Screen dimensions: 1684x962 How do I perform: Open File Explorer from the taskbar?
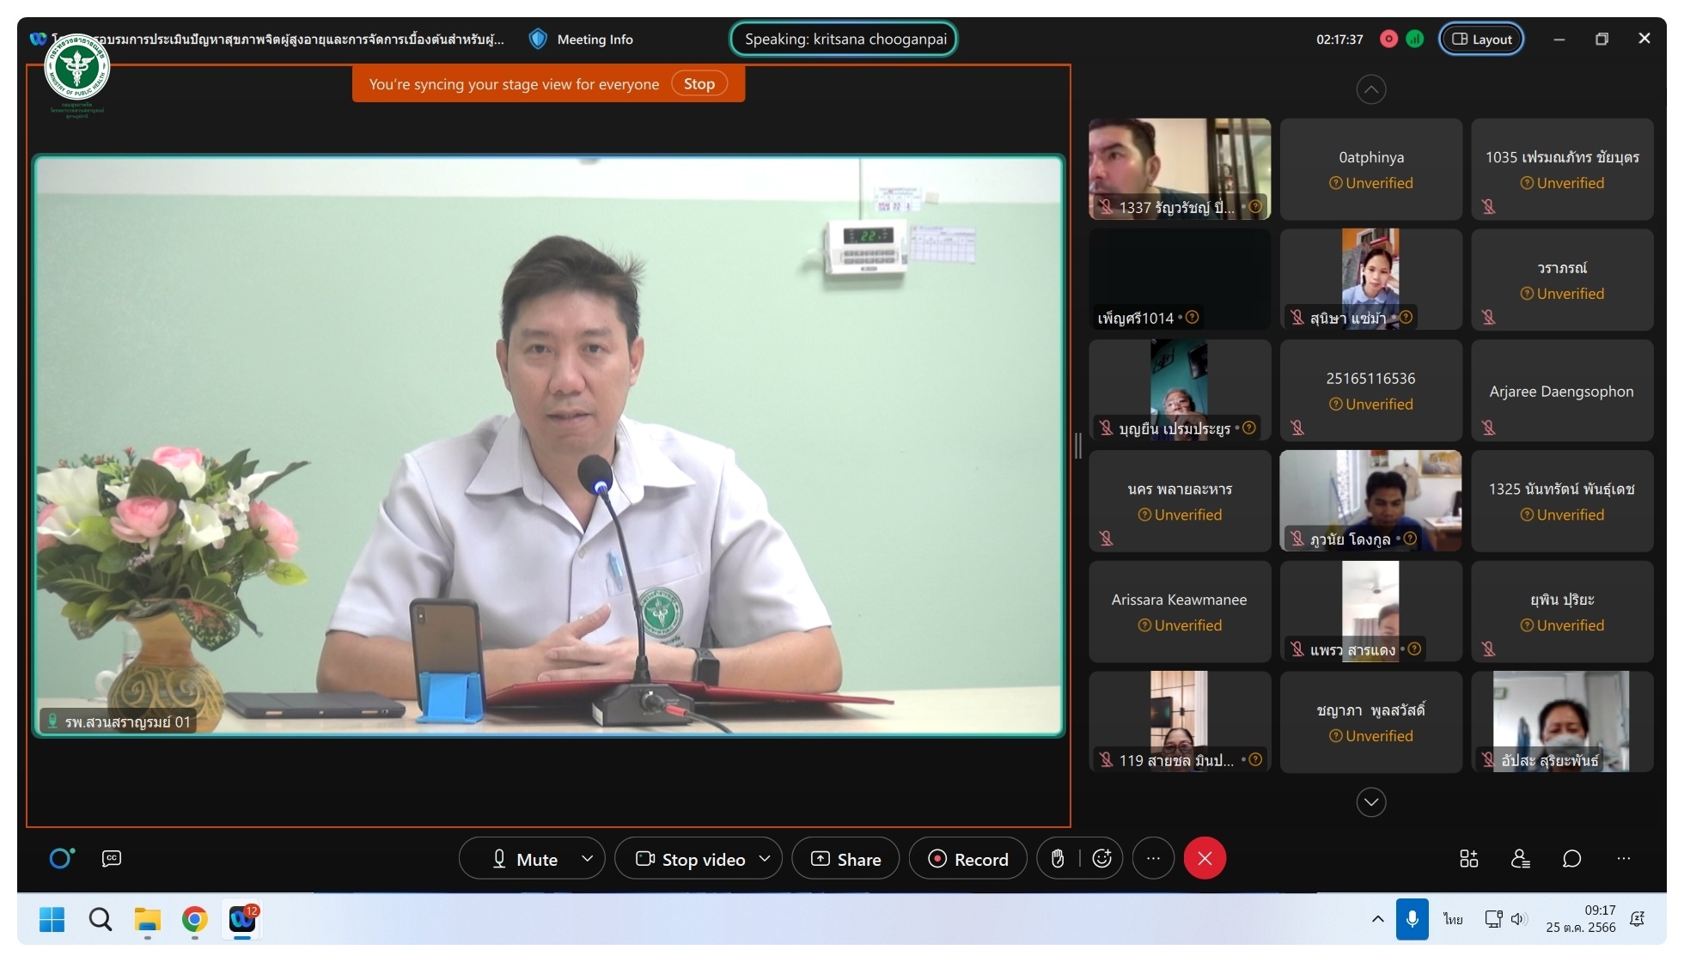[147, 920]
